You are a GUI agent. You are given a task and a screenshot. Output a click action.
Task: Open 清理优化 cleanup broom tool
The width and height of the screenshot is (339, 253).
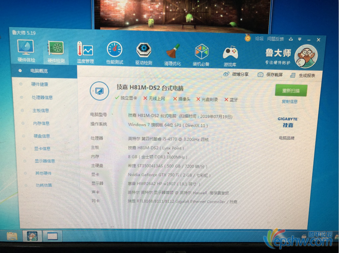(172, 54)
